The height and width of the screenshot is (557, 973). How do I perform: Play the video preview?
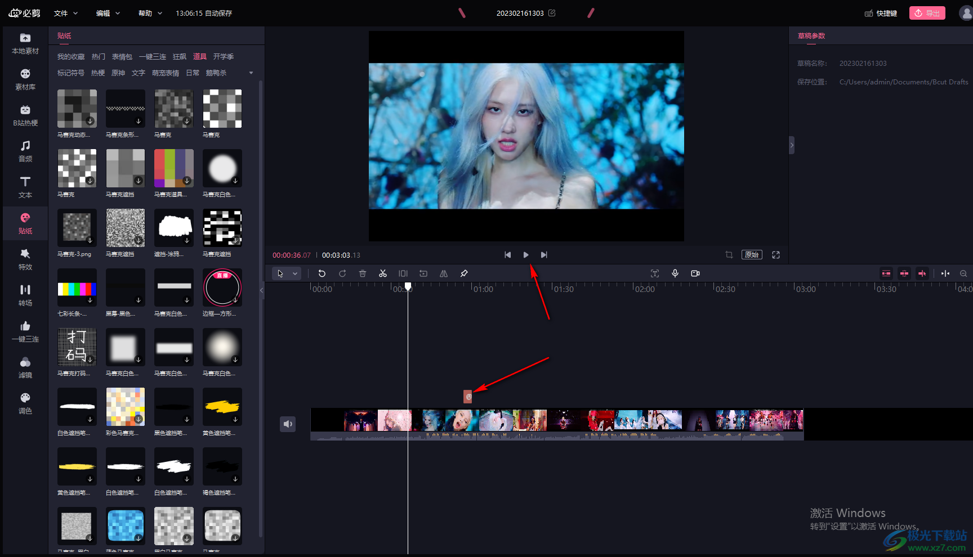526,255
